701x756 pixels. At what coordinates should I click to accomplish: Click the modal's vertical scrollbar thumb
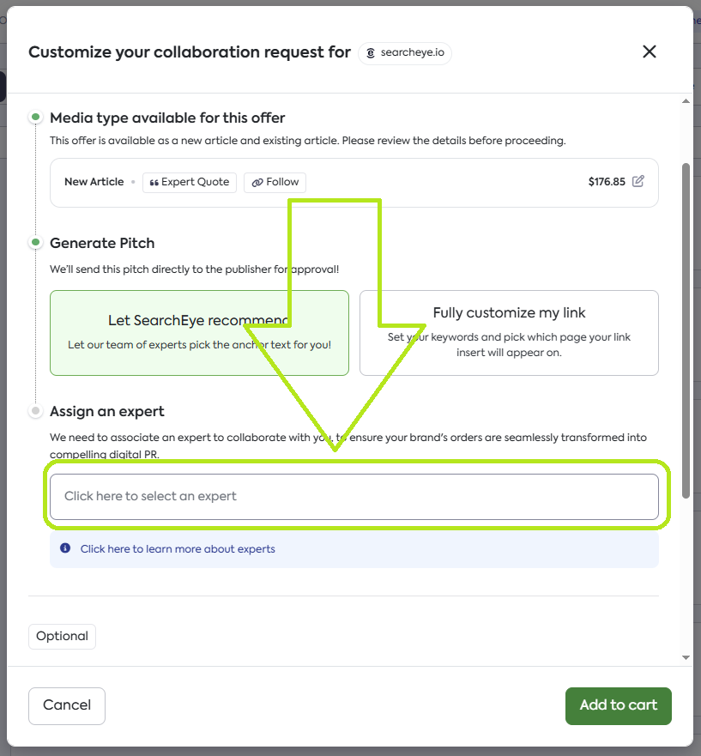[686, 330]
